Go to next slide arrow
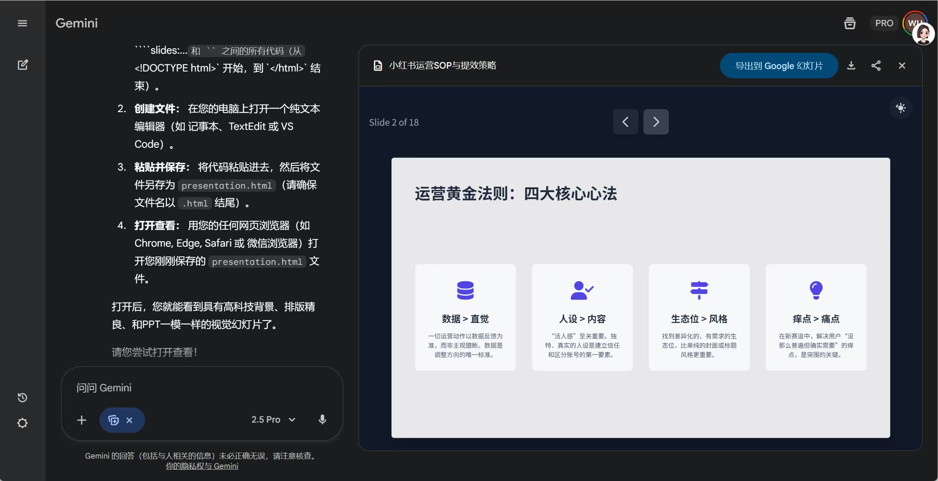Viewport: 938px width, 481px height. point(656,122)
